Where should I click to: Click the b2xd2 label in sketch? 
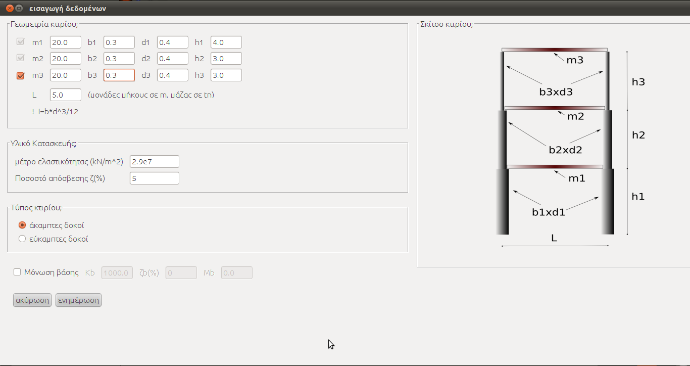[x=566, y=150]
